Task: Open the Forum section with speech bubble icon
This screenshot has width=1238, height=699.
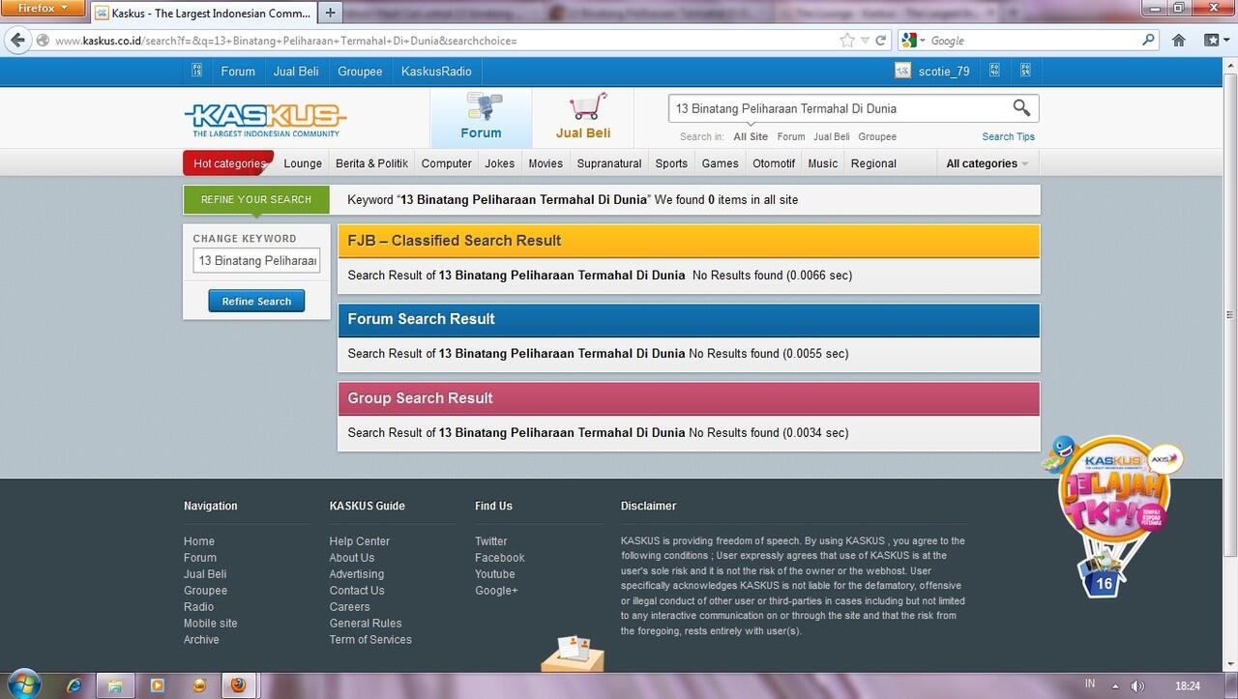Action: [481, 117]
